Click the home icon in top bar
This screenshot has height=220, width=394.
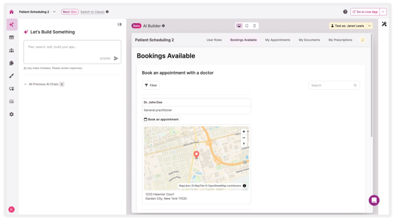[x=11, y=12]
